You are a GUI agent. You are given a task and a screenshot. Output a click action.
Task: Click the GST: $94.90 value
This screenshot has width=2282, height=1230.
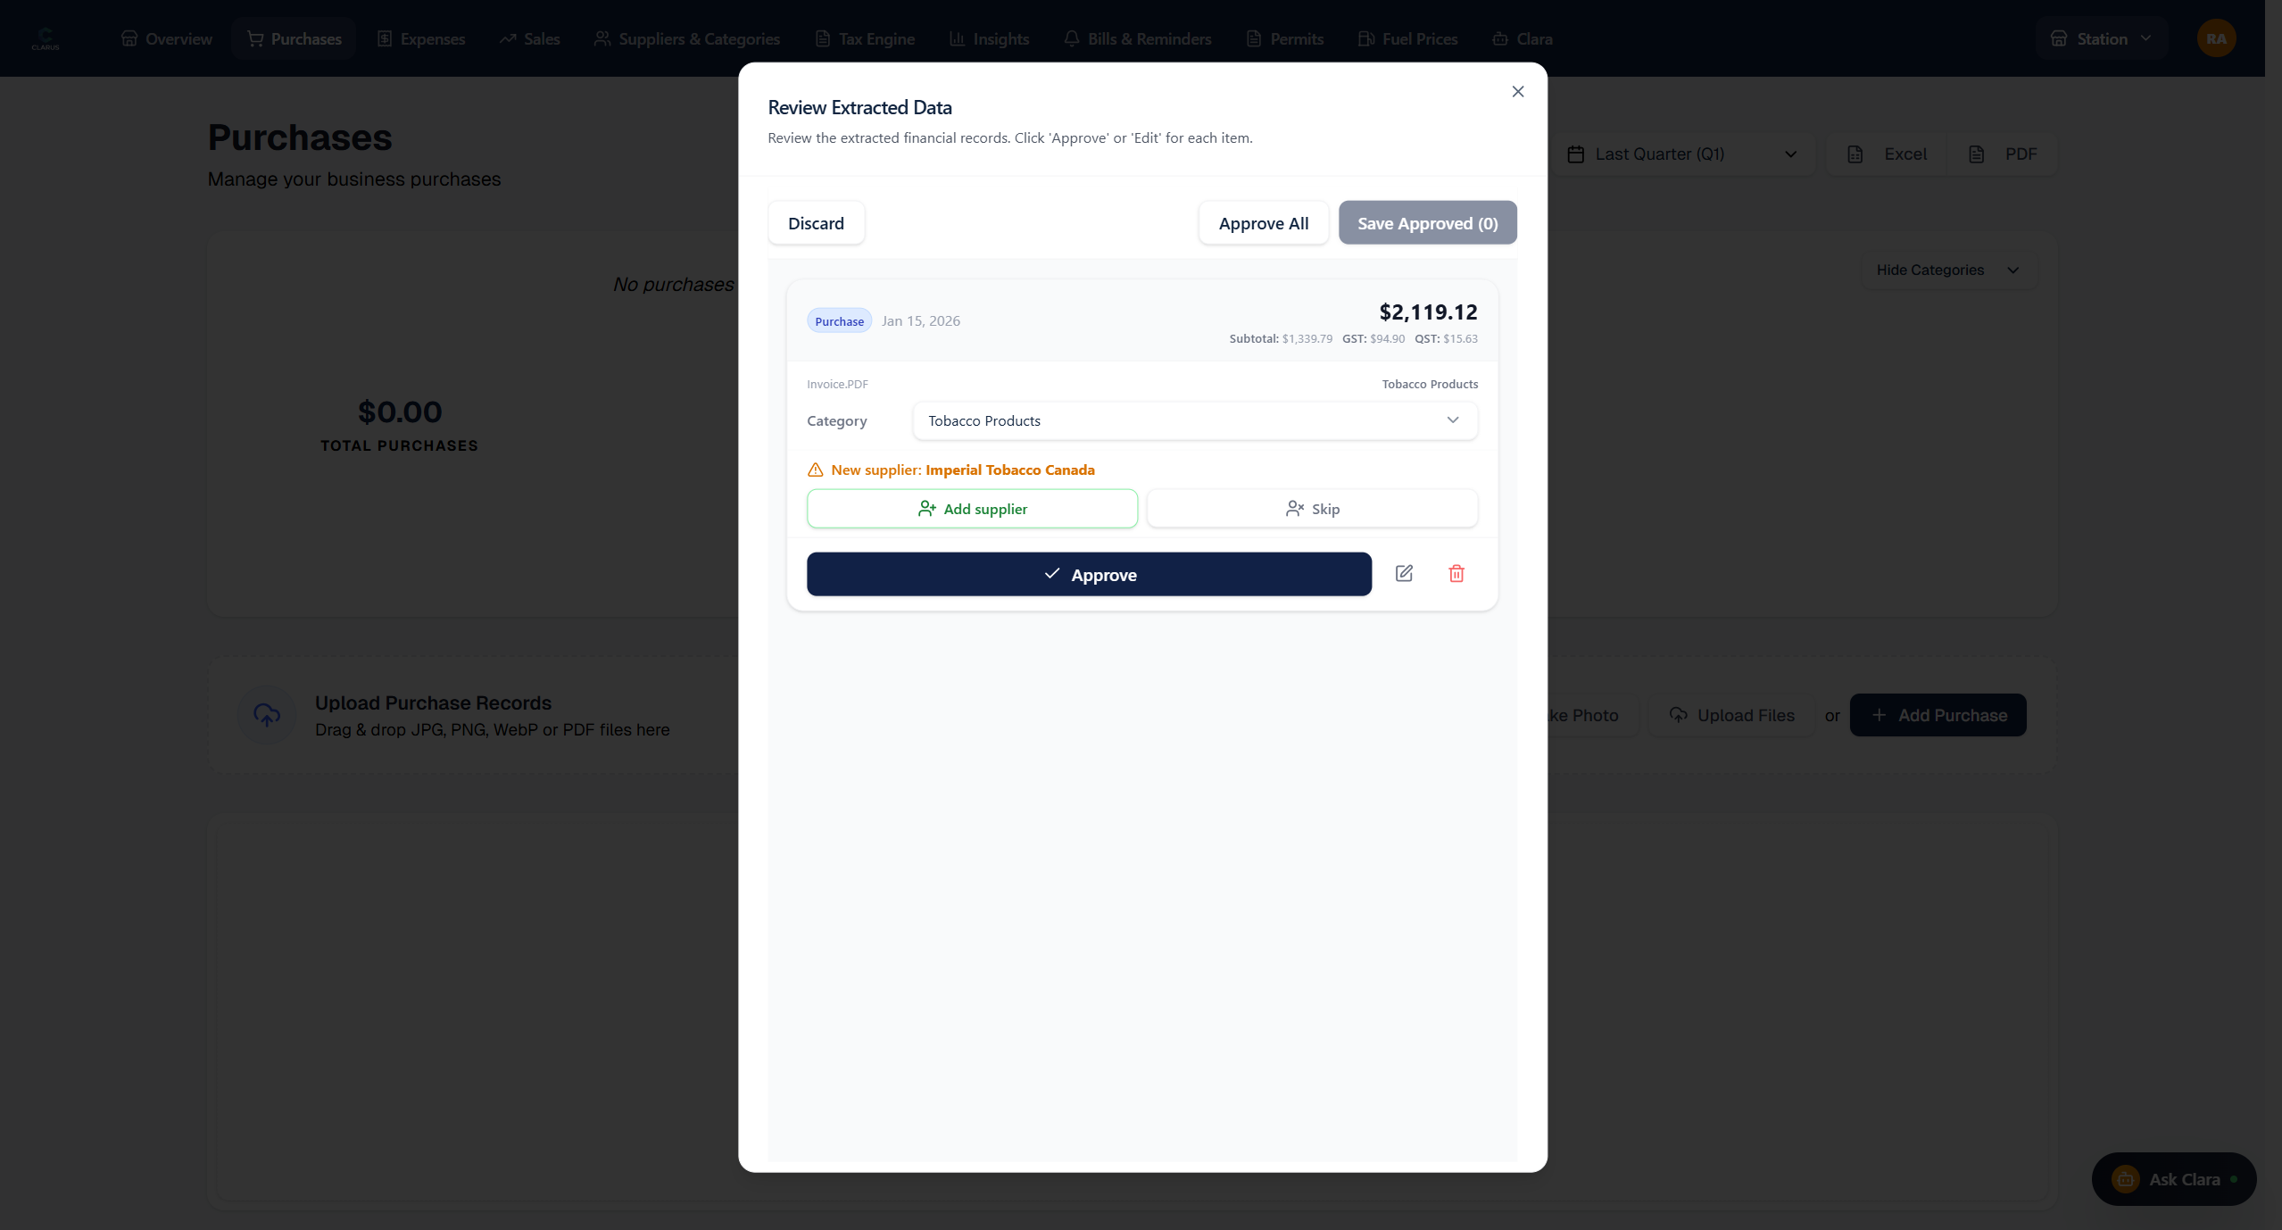pyautogui.click(x=1373, y=339)
